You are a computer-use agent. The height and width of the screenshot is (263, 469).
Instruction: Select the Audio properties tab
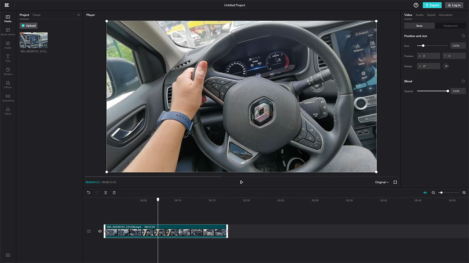point(420,15)
